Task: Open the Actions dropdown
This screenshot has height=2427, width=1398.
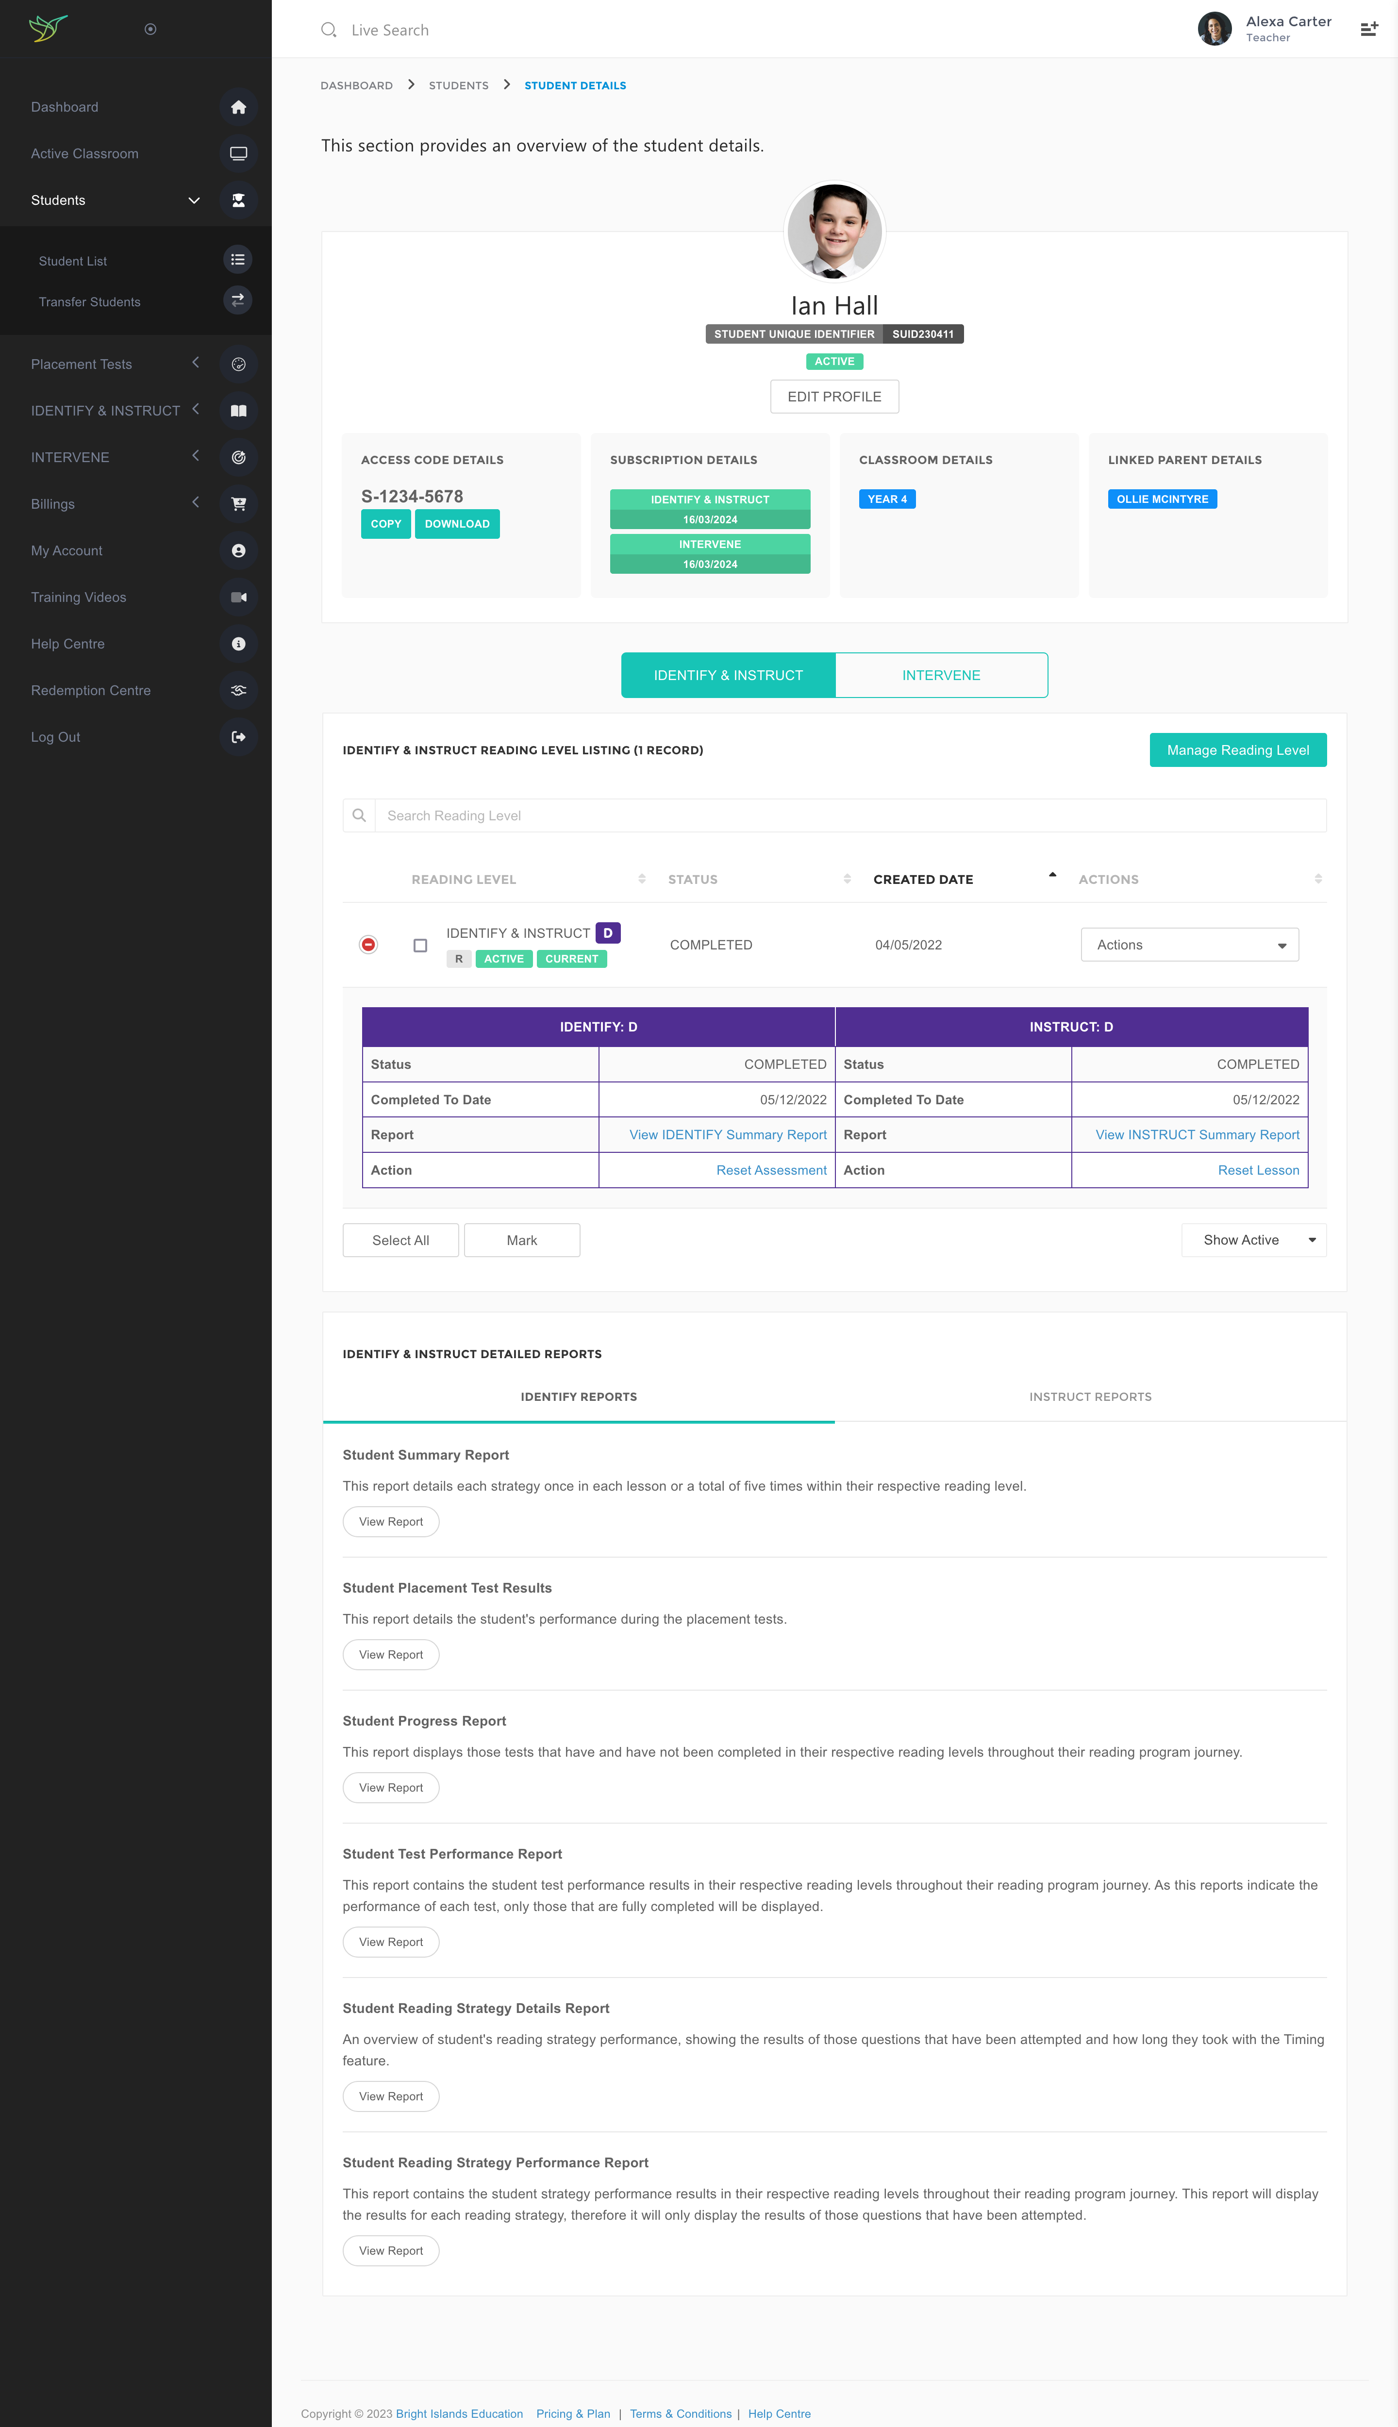Action: click(x=1189, y=945)
